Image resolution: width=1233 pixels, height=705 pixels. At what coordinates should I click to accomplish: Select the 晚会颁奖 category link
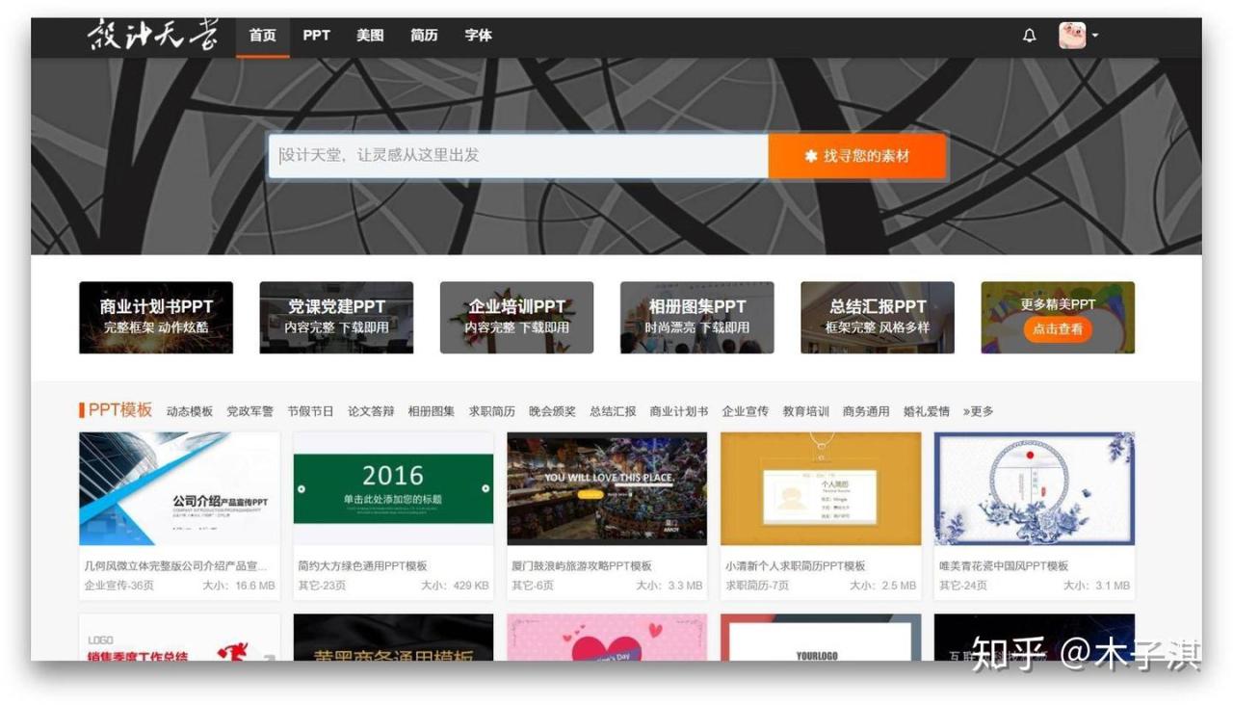[x=553, y=411]
